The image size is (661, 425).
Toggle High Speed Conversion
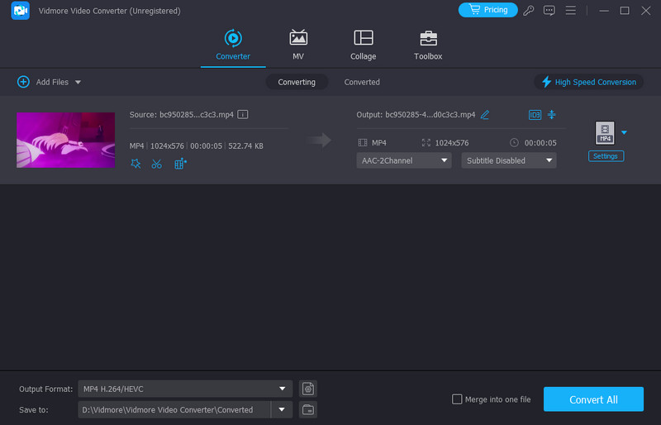pyautogui.click(x=588, y=82)
